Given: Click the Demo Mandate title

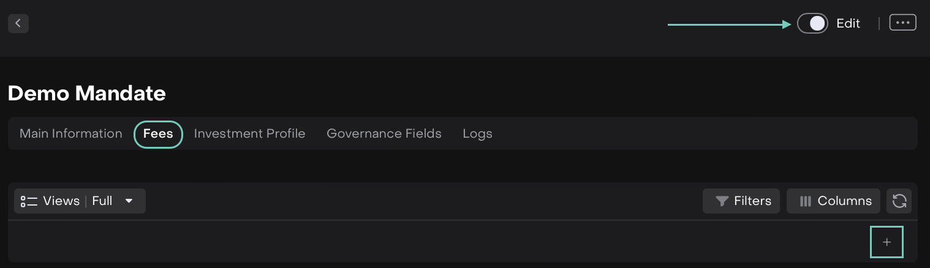Looking at the screenshot, I should 87,93.
